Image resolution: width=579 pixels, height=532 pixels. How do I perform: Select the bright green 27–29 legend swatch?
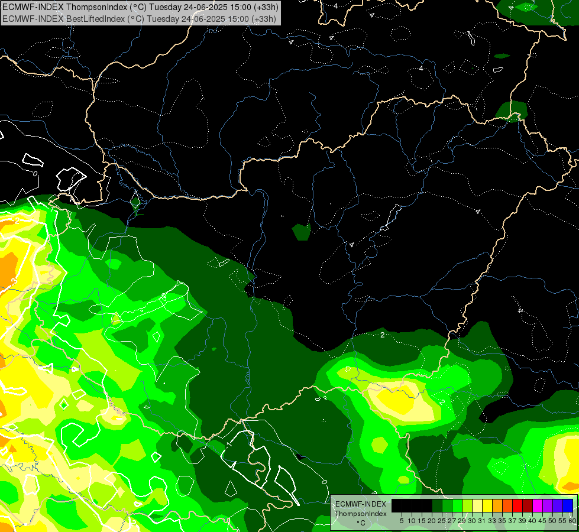(x=457, y=505)
